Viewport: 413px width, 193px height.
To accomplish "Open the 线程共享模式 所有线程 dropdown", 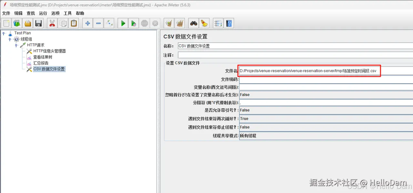I will tap(326, 136).
